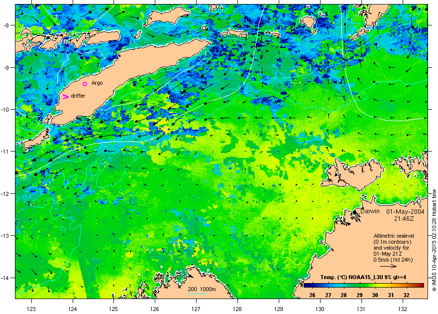Click the cyan 200m depth contour legend line
This screenshot has width=438, height=314.
(x=197, y=294)
